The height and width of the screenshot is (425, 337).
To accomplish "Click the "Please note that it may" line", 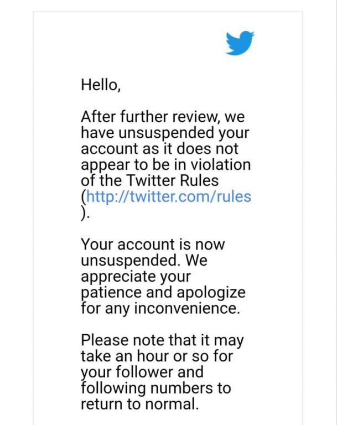I will pyautogui.click(x=162, y=340).
